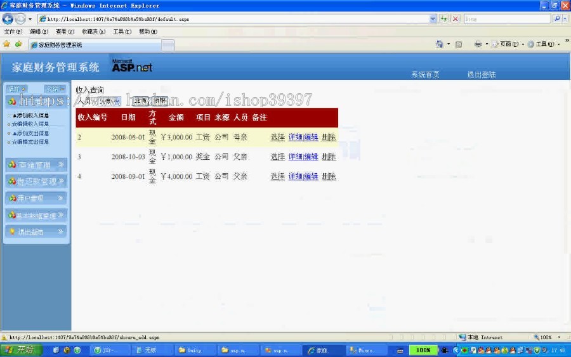571x357 pixels.
Task: Open the Print dropdown arrow
Action: click(487, 44)
